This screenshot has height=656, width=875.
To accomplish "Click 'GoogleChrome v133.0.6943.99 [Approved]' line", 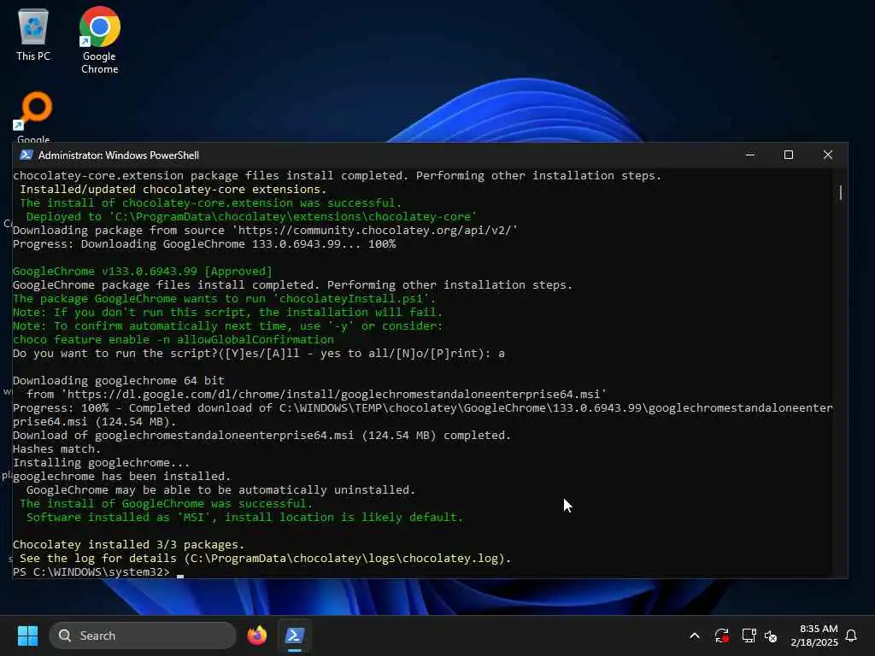I will coord(143,271).
